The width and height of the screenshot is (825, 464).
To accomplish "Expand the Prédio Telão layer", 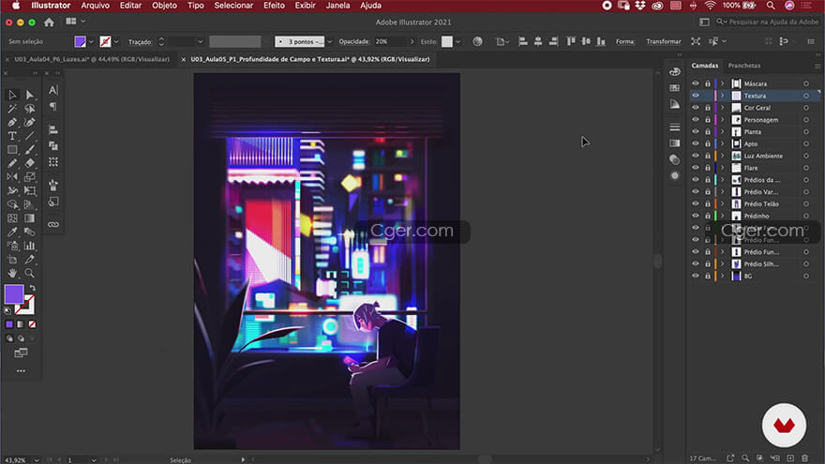I will (x=723, y=203).
